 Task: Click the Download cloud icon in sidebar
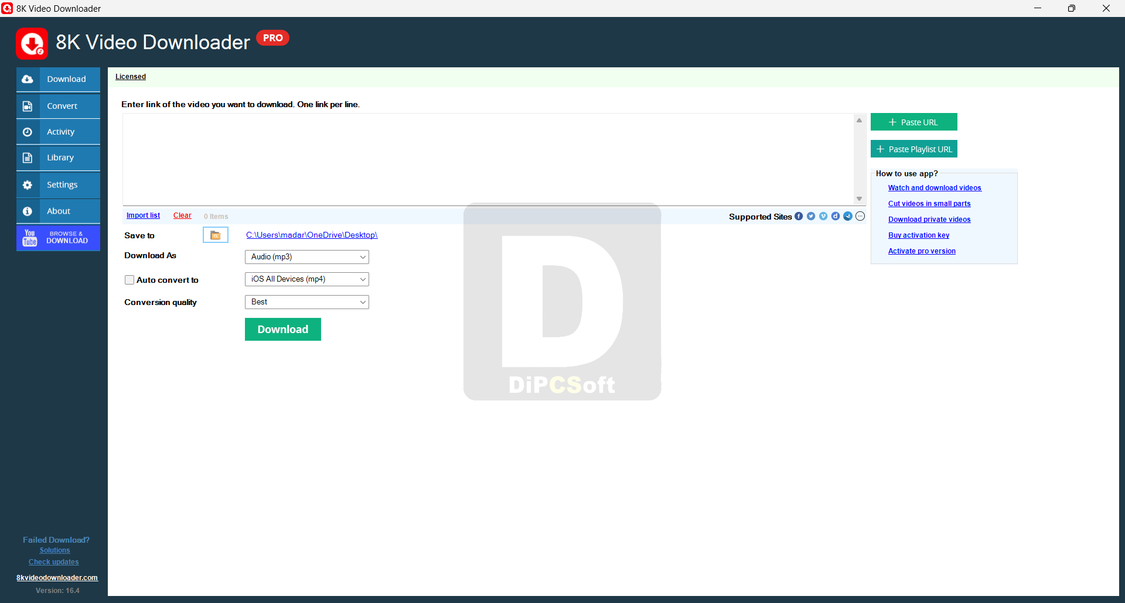(28, 79)
